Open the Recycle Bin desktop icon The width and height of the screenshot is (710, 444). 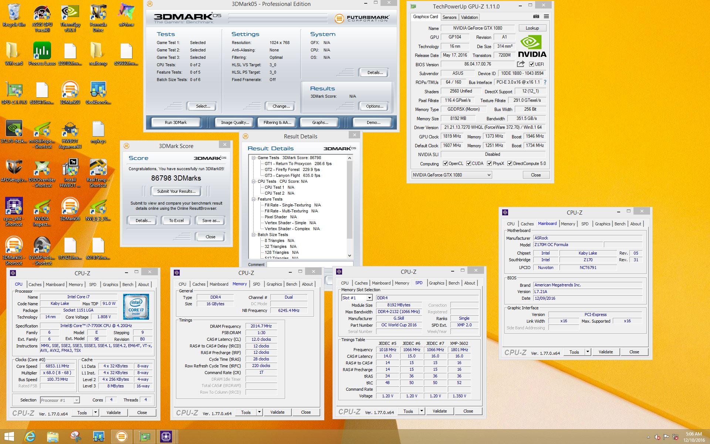14,15
